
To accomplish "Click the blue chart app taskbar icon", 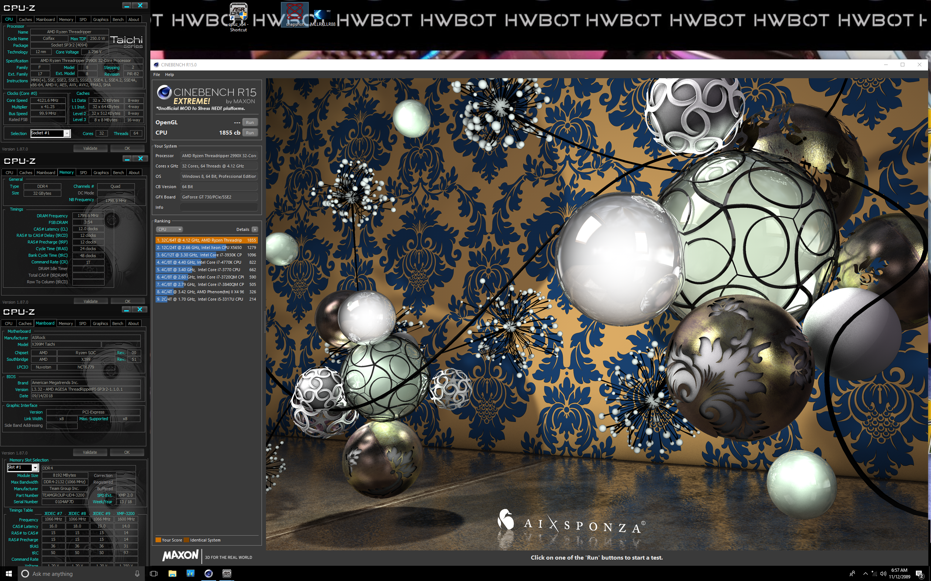I will click(x=190, y=573).
